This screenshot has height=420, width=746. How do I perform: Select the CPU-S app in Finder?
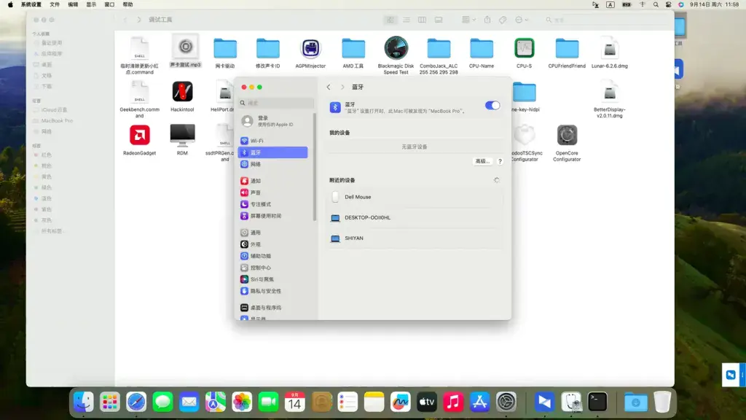[524, 52]
